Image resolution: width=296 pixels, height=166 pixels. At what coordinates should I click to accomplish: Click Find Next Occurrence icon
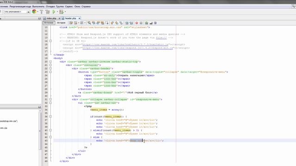click(x=98, y=23)
